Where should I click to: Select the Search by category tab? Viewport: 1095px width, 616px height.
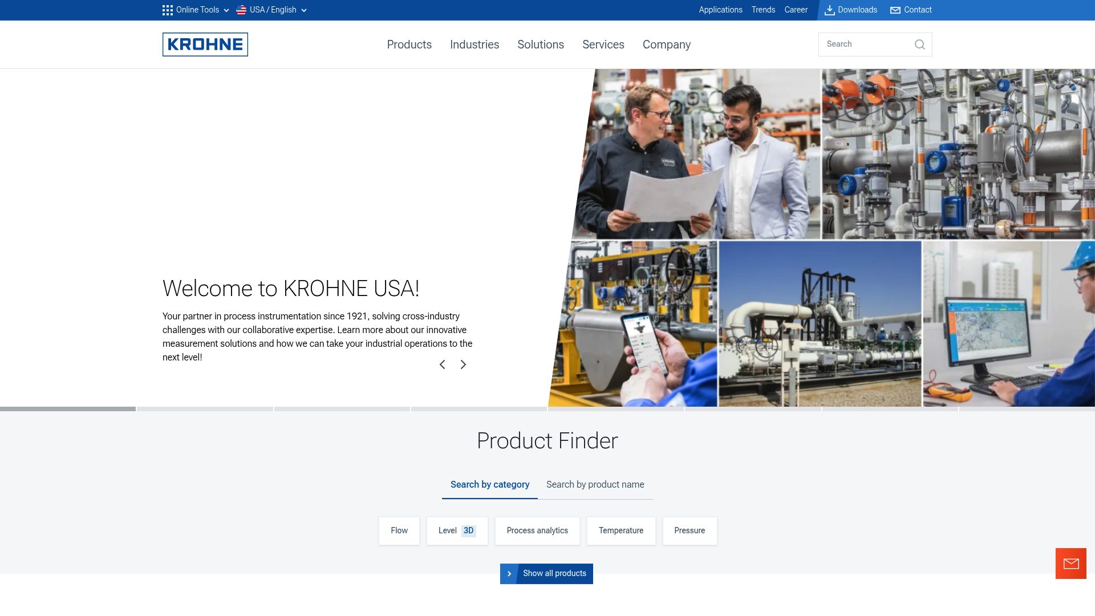489,484
